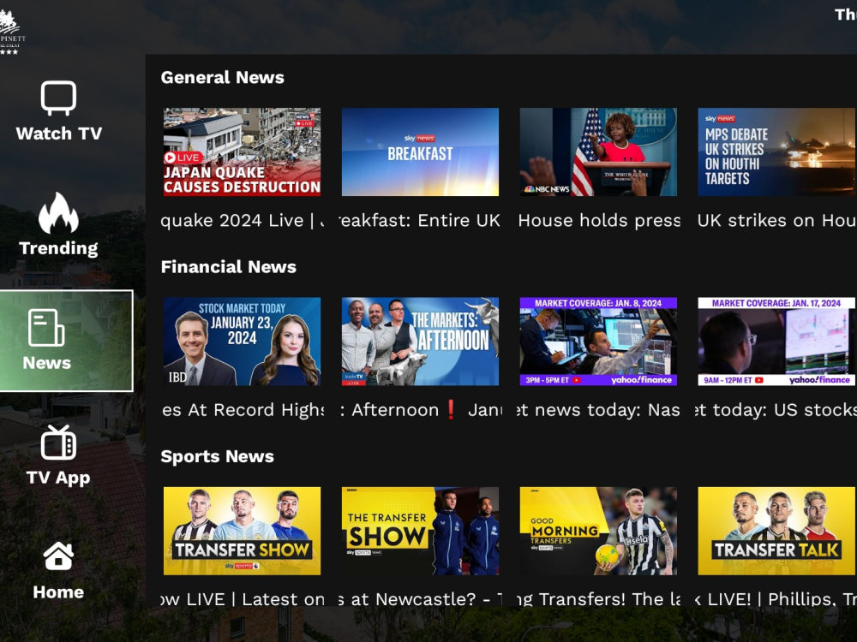Open the Transfer Talk thumbnail
The image size is (857, 642).
coord(776,531)
